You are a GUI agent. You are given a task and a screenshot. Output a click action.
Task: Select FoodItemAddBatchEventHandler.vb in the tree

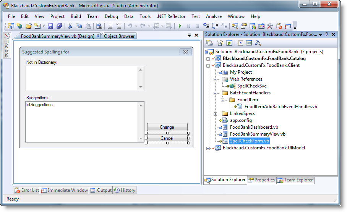(x=281, y=107)
